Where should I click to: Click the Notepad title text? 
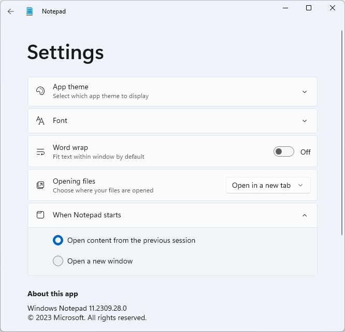tap(54, 11)
